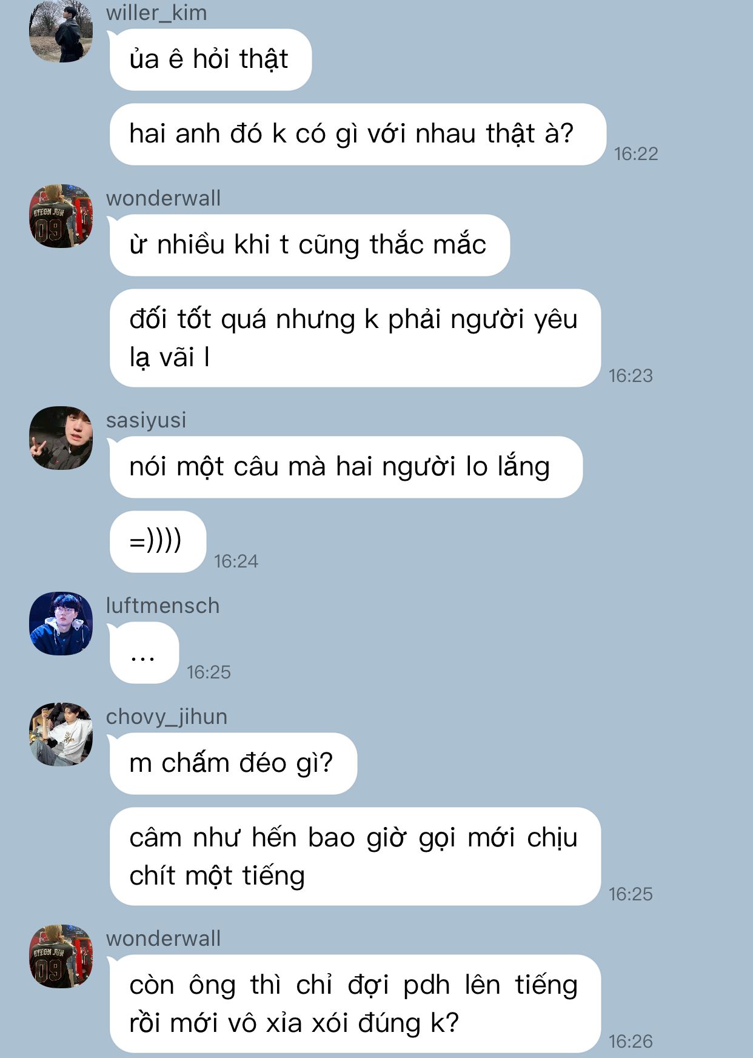Click the chovy_jihun username
The width and height of the screenshot is (753, 1058).
click(167, 717)
